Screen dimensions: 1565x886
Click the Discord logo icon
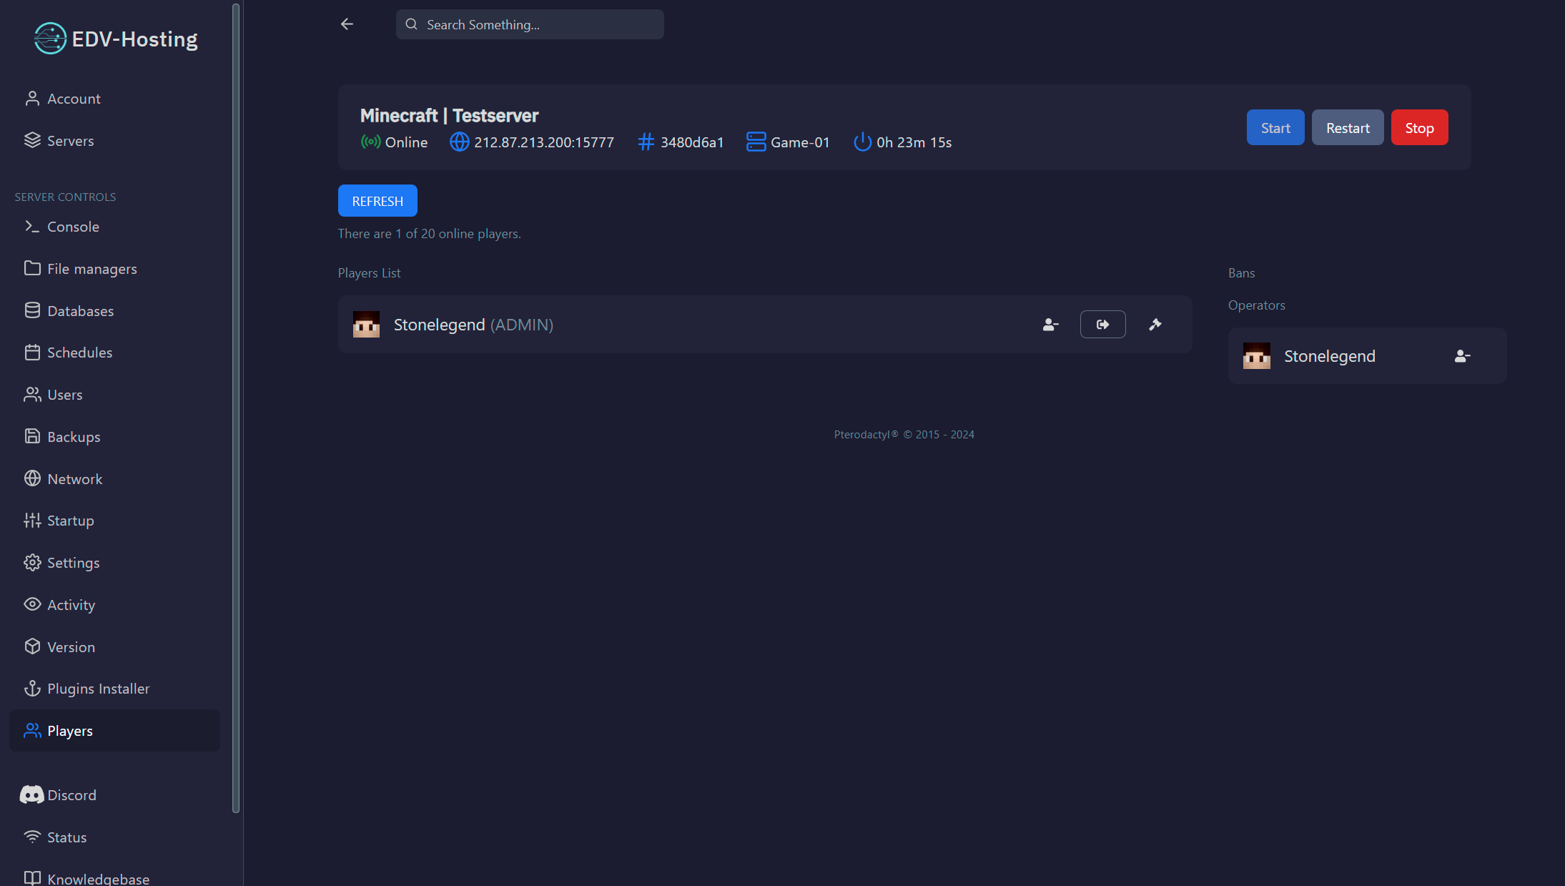[x=31, y=794]
